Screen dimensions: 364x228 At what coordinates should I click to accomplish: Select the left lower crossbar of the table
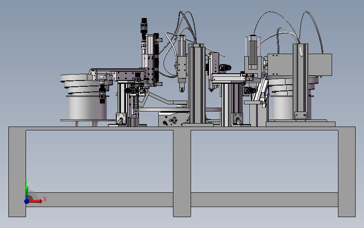100,199
